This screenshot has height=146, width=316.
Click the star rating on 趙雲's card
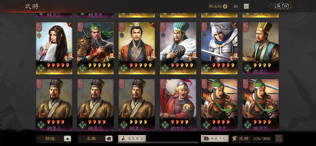223,65
